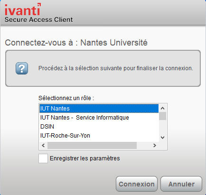
Task: Pick the IUT-Roche-Sur-Yon role
Action: [99, 136]
